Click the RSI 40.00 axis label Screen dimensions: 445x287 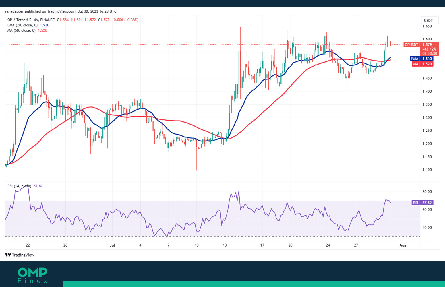[427, 228]
